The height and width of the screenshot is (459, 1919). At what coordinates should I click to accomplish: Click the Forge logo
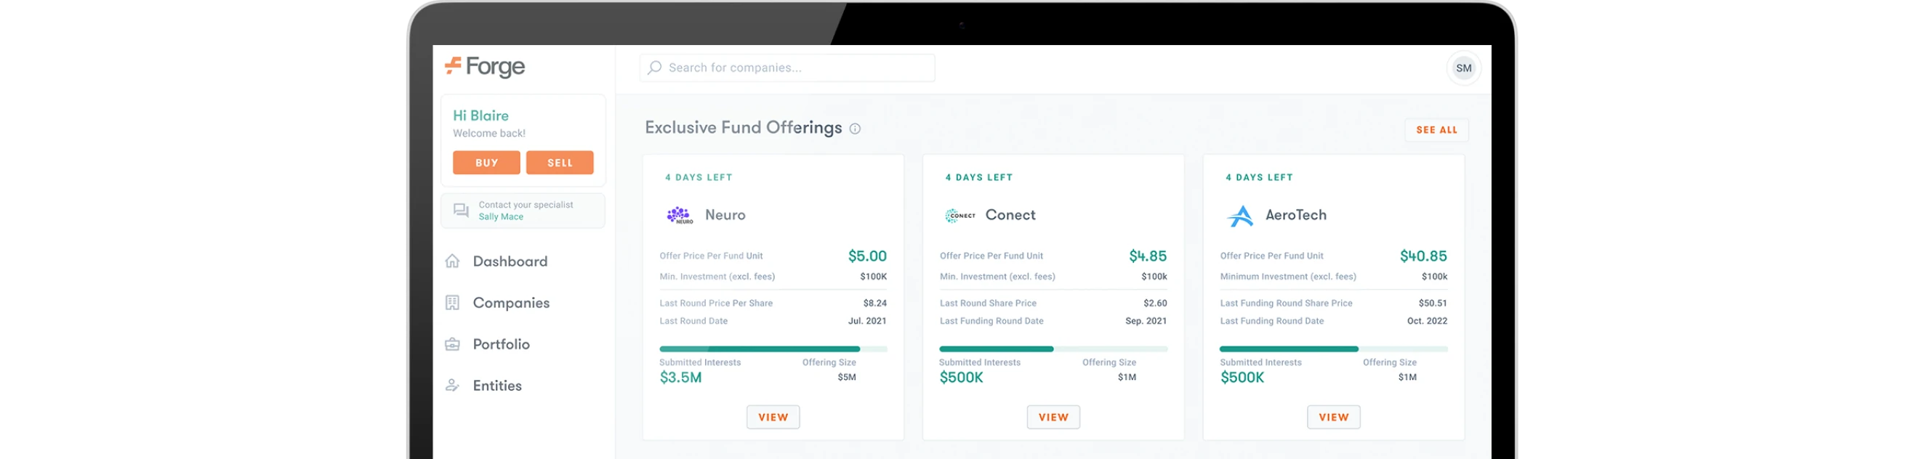(485, 67)
